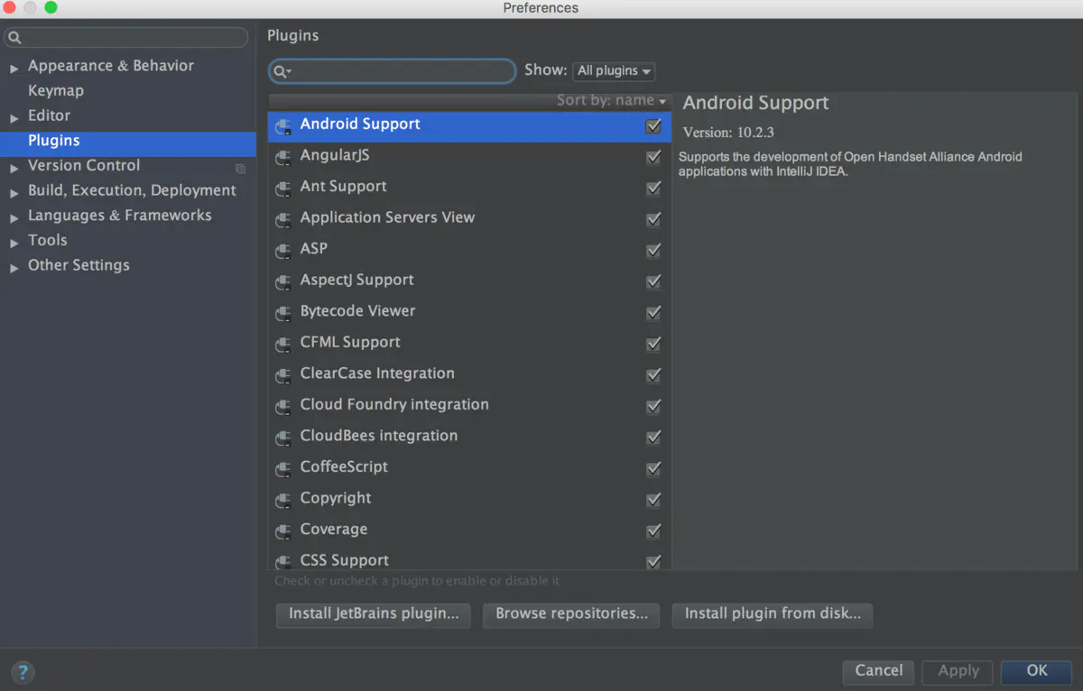The image size is (1083, 691).
Task: Expand the Tools section arrow
Action: coord(14,243)
